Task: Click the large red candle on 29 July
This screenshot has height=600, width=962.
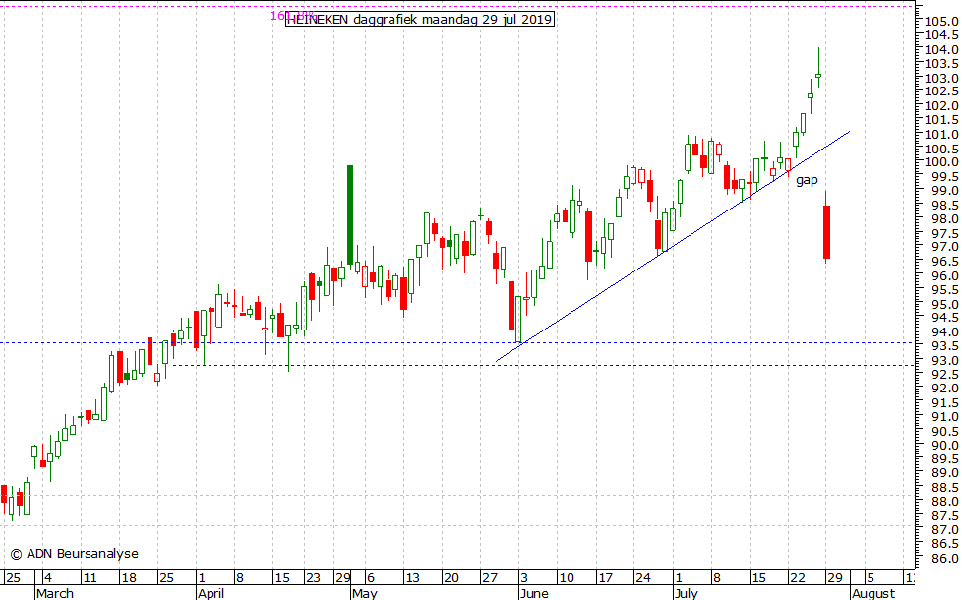Action: point(826,232)
